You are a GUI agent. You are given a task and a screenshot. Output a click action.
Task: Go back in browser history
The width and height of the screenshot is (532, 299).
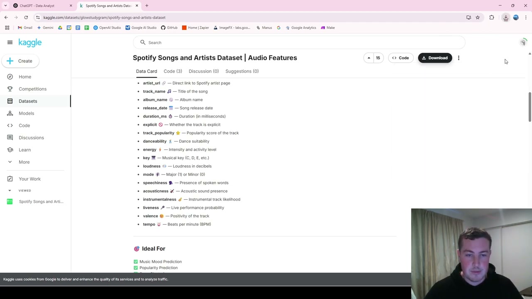click(6, 17)
